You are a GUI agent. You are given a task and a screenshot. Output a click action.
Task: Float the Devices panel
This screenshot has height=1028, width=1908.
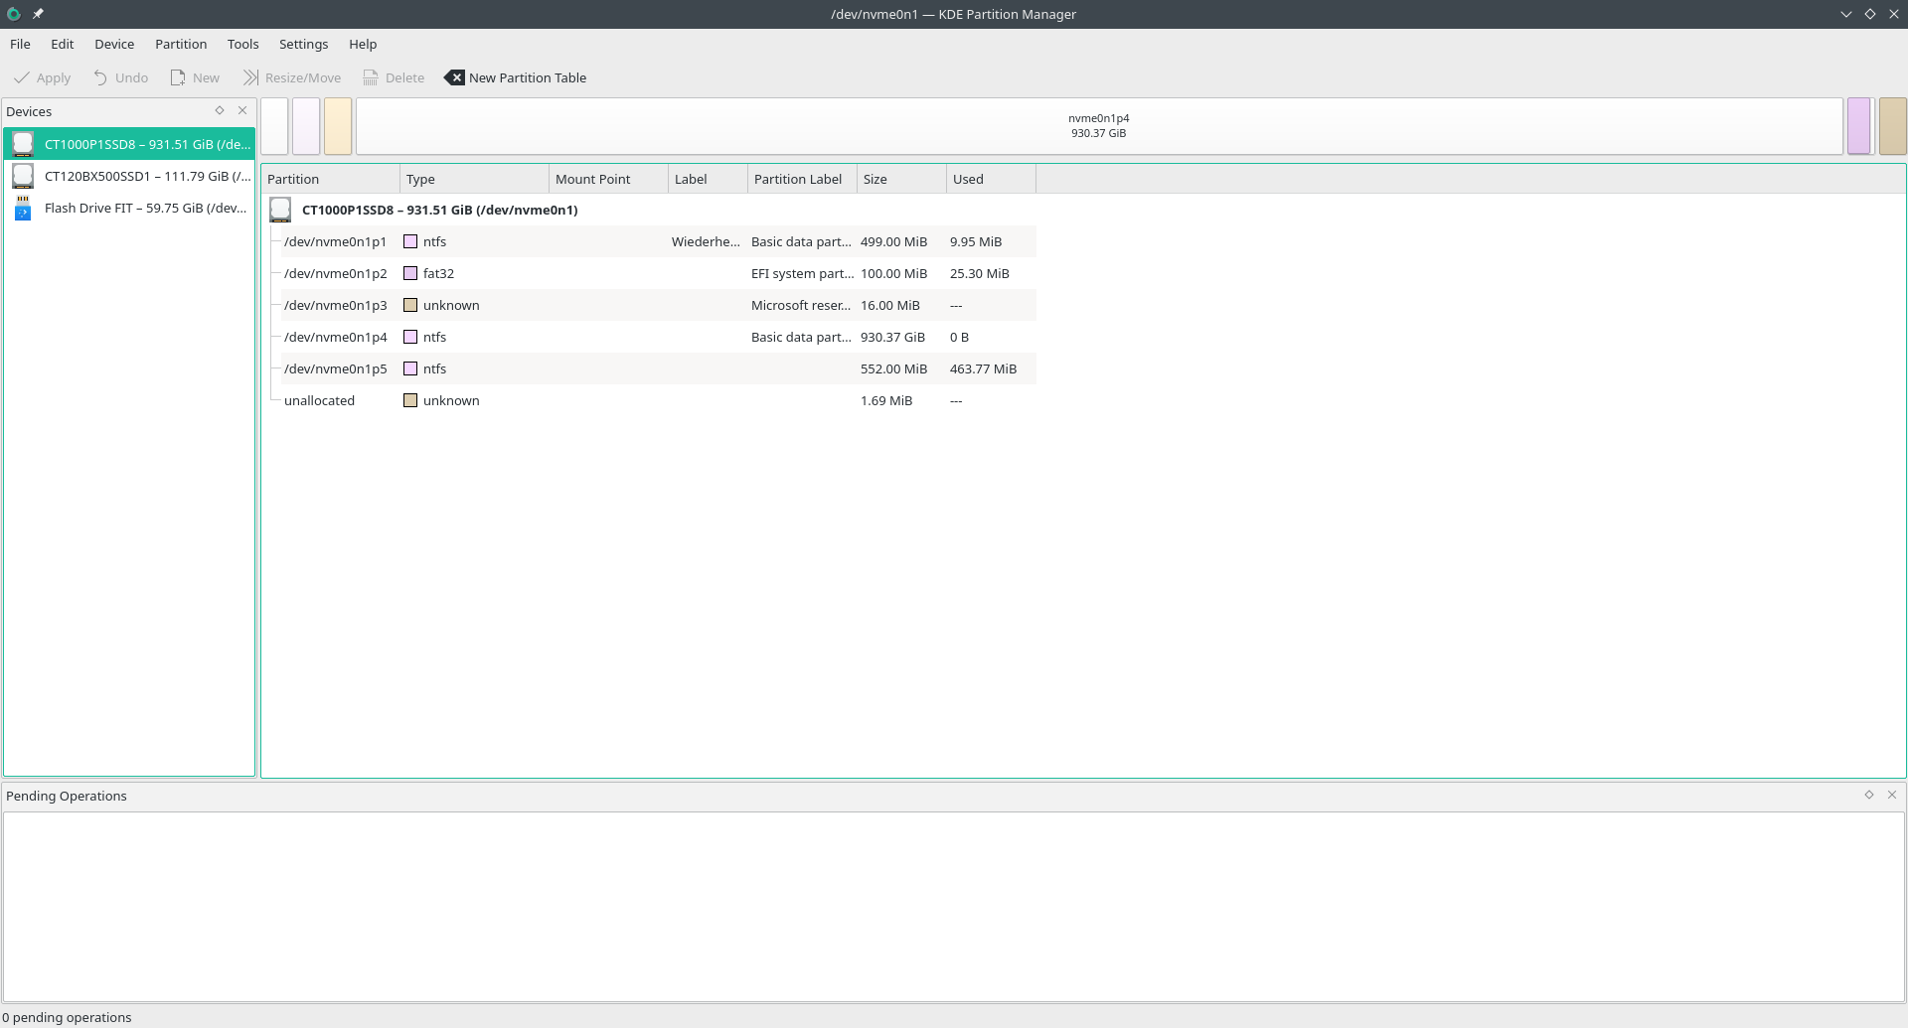tap(220, 111)
